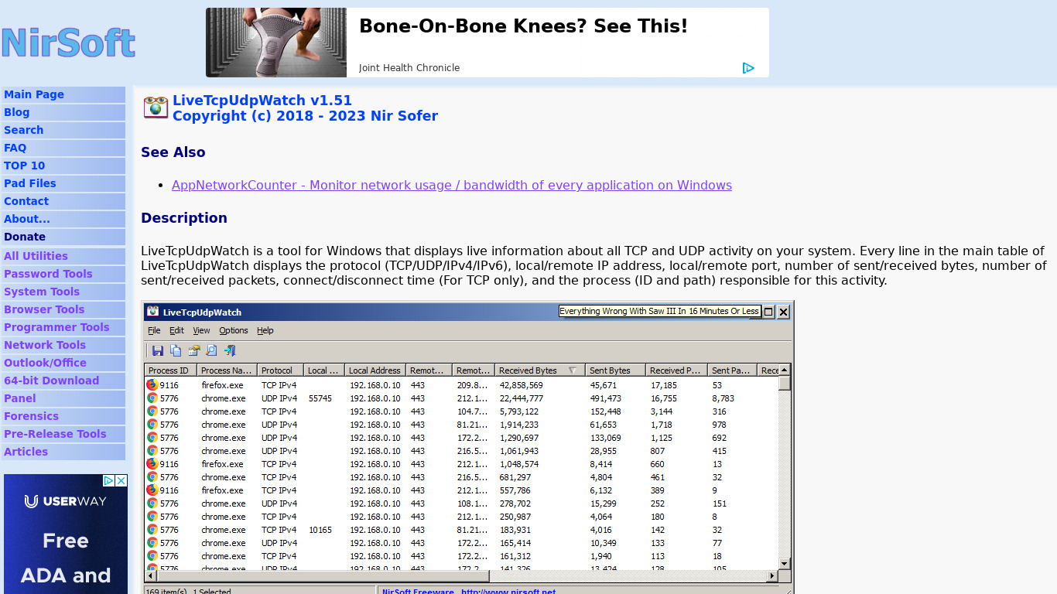This screenshot has width=1057, height=594.
Task: Click the firefox icon in the 557,786 row
Action: (152, 490)
